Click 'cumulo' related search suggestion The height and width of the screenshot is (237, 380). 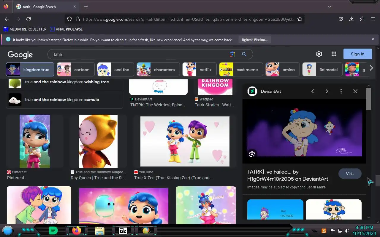[x=64, y=100]
